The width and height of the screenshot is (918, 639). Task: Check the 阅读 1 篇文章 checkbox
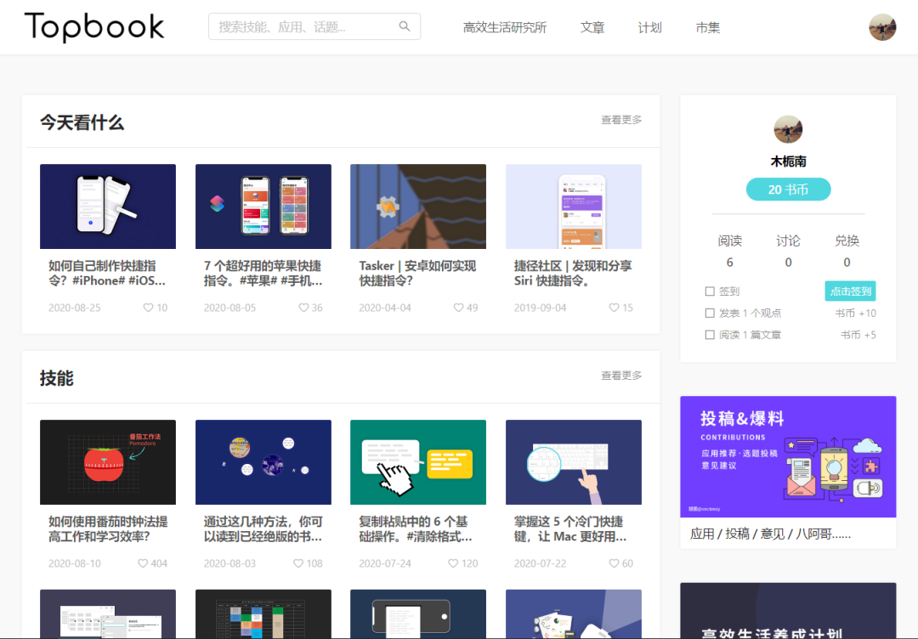point(710,334)
